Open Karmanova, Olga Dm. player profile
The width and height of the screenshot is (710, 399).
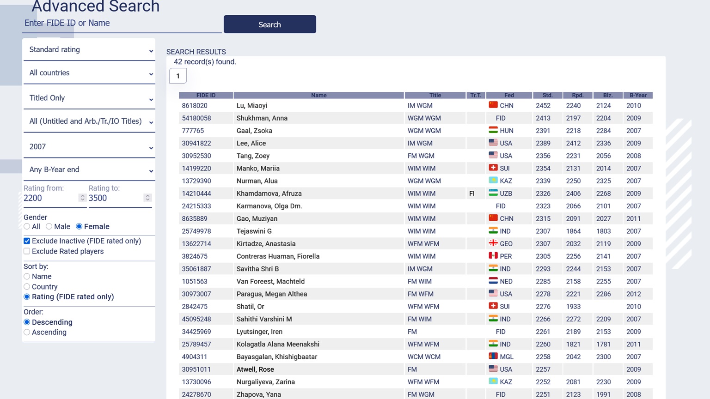click(269, 206)
